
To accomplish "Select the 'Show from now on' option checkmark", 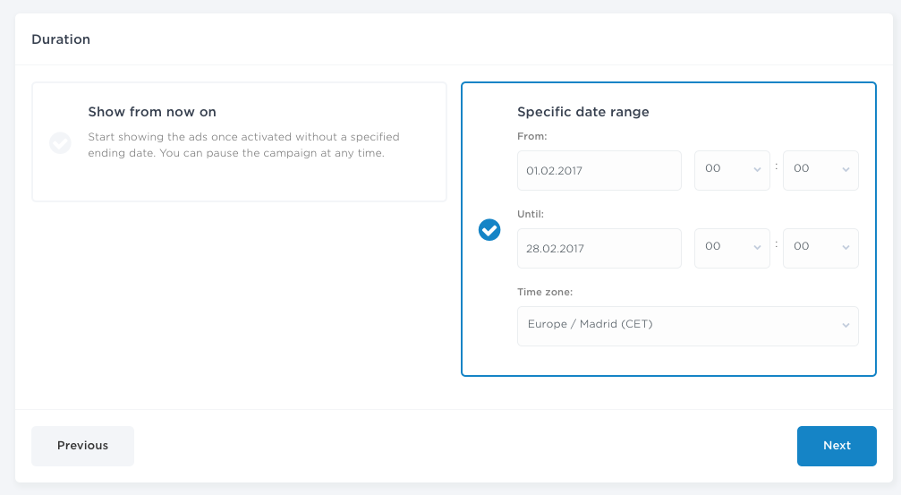I will coord(60,143).
